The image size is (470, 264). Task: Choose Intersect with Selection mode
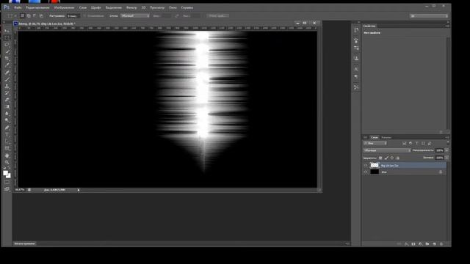41,16
